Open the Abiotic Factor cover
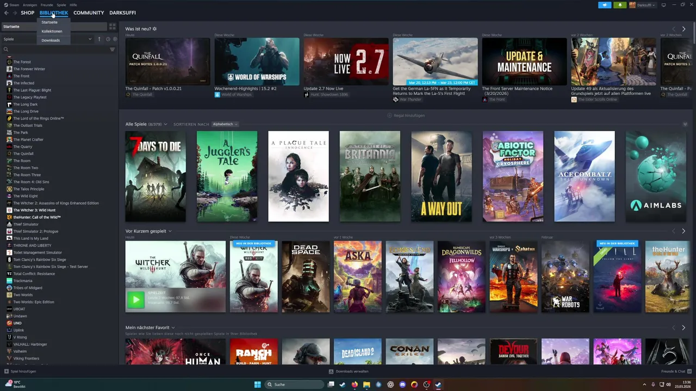 point(513,176)
